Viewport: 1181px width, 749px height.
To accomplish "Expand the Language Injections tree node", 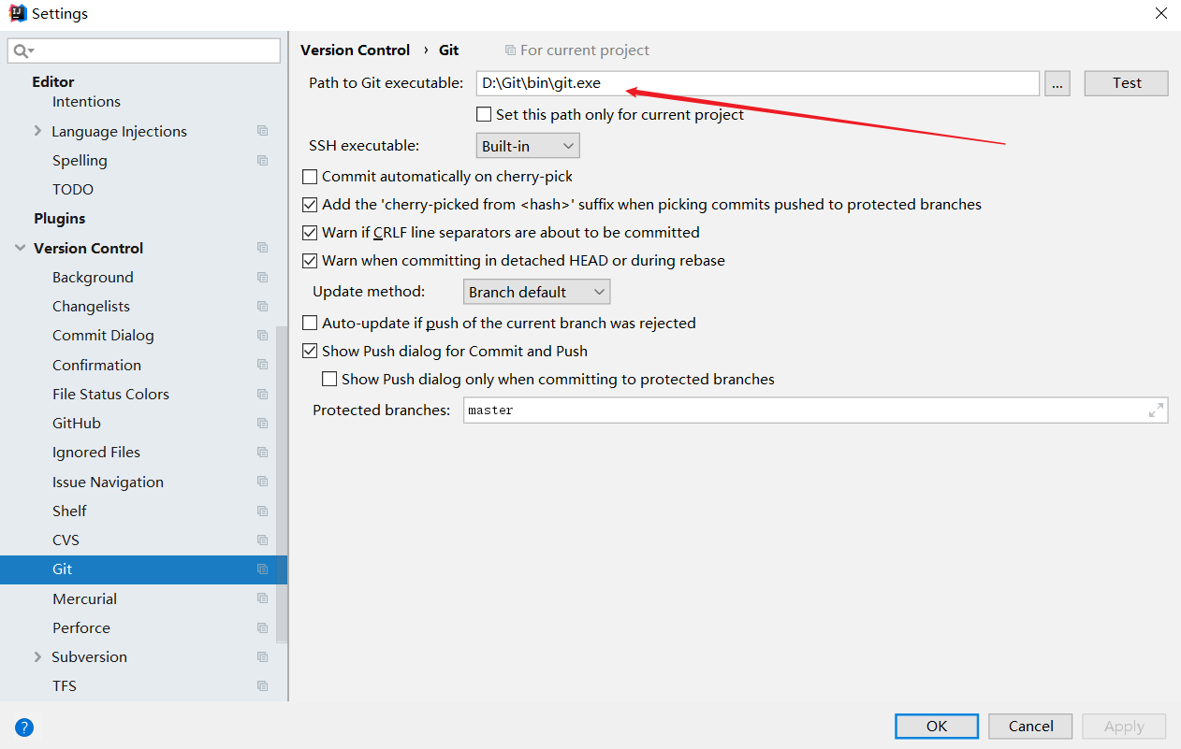I will pos(37,131).
